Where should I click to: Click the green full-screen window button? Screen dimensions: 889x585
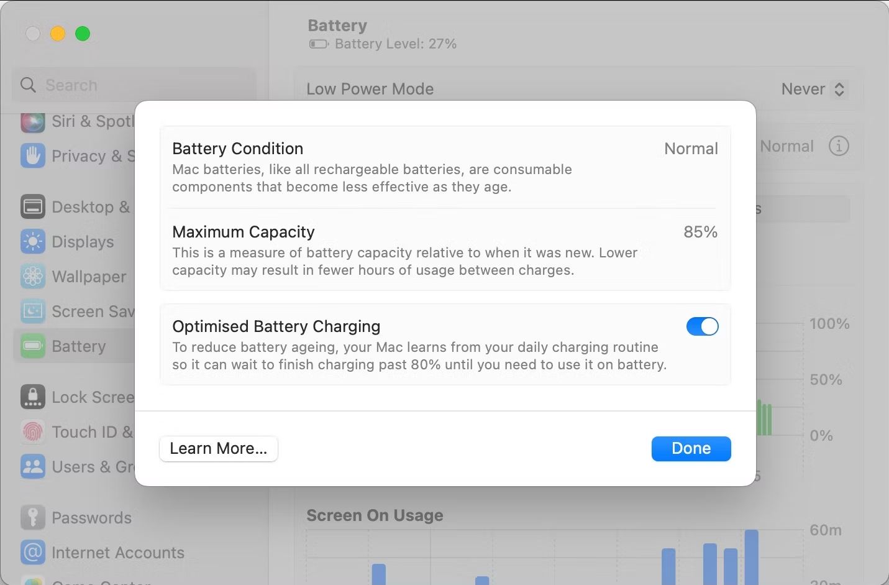click(83, 34)
